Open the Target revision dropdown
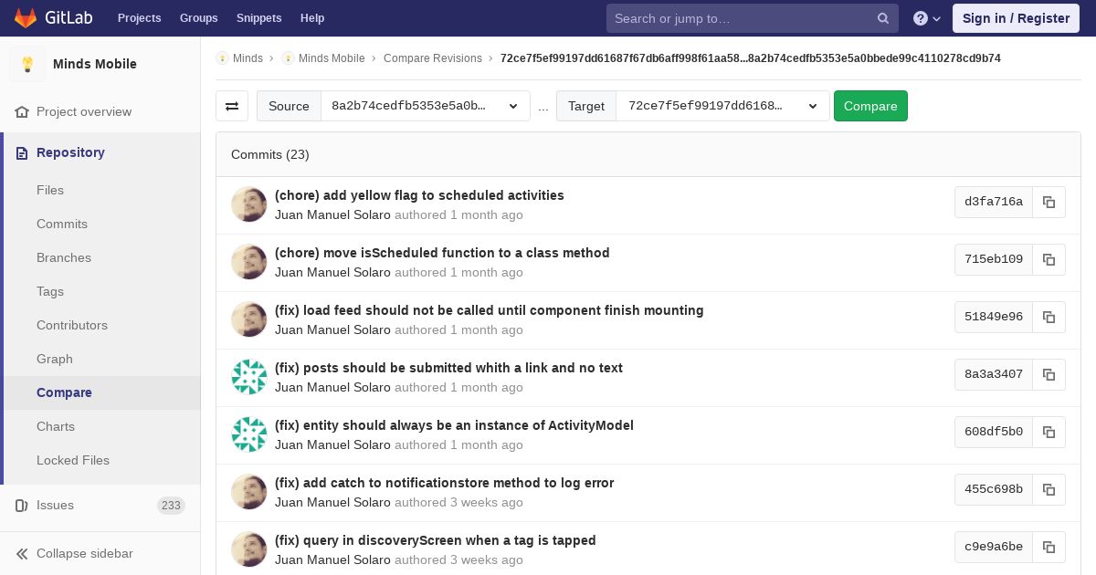 coord(722,106)
